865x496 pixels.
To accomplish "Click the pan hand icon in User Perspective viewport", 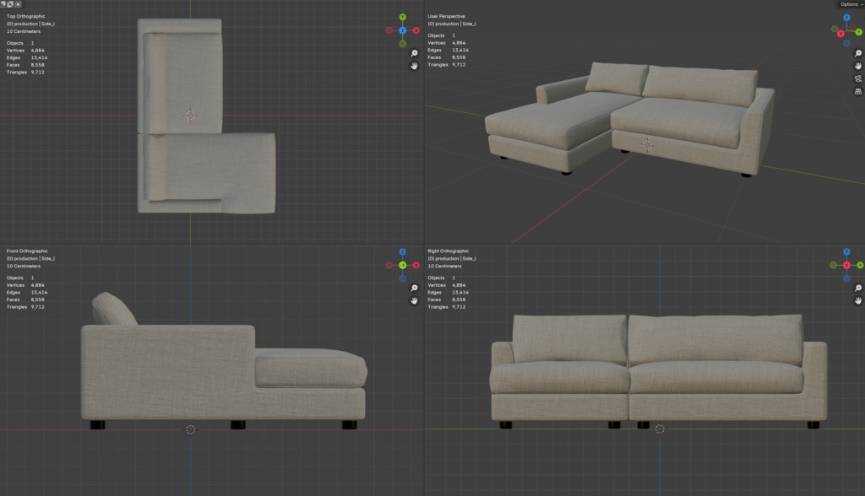I will (858, 66).
